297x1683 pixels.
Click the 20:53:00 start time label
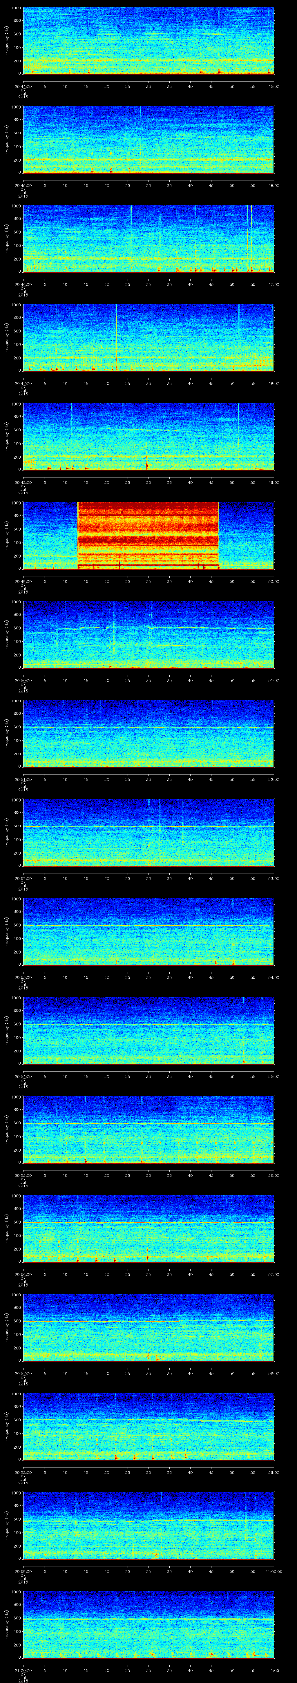(23, 977)
